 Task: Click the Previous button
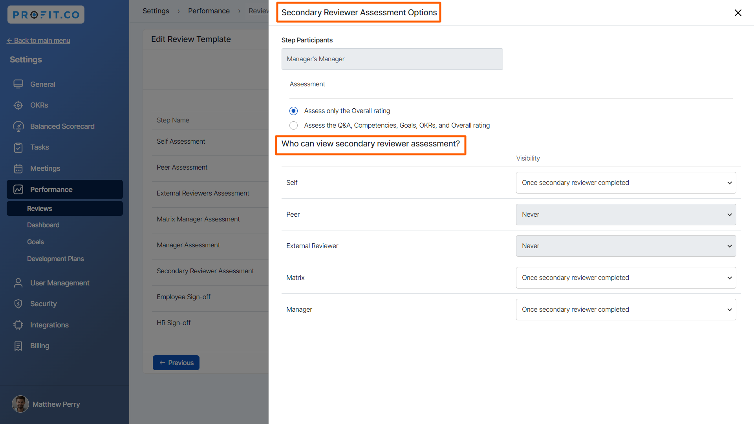tap(176, 363)
